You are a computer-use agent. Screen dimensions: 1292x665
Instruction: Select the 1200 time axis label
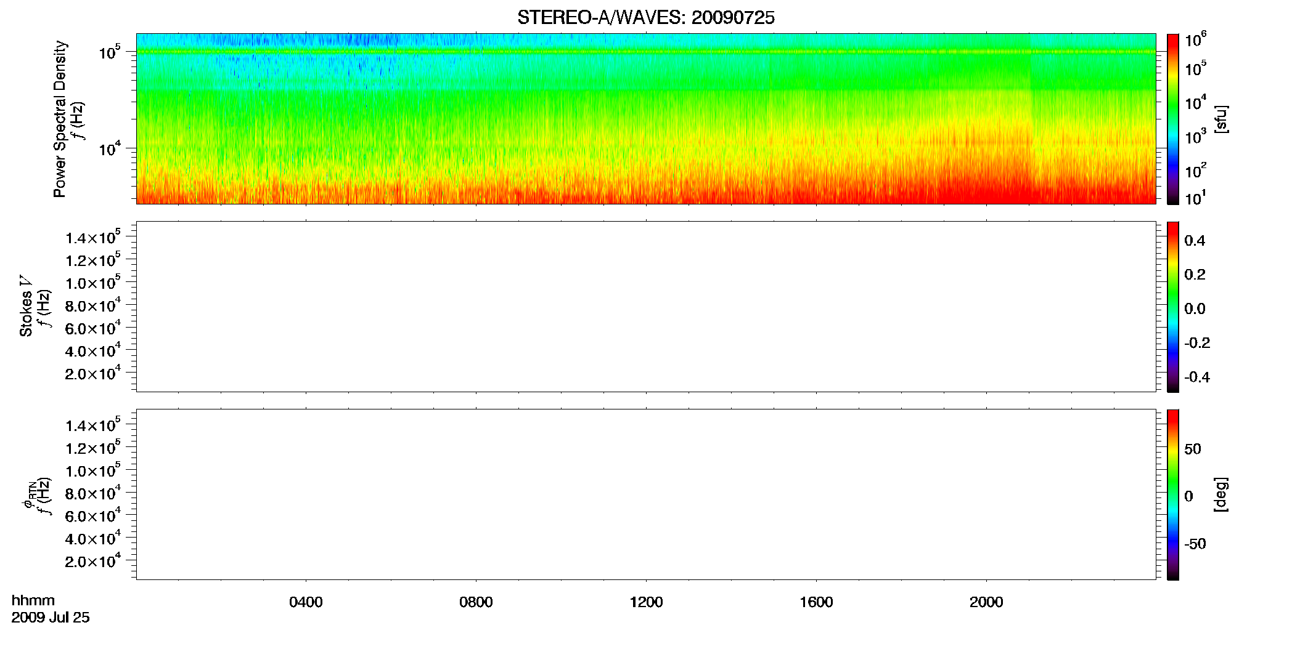(646, 602)
